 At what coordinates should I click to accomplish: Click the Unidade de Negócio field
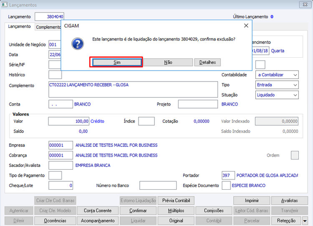(x=55, y=45)
